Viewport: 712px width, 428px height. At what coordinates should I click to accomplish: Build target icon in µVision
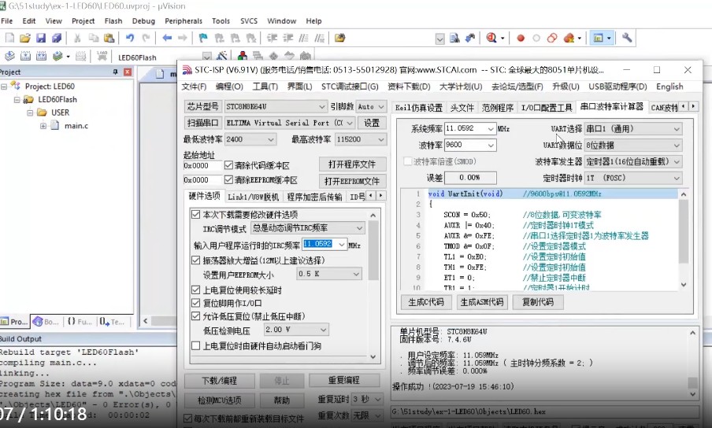(25, 56)
